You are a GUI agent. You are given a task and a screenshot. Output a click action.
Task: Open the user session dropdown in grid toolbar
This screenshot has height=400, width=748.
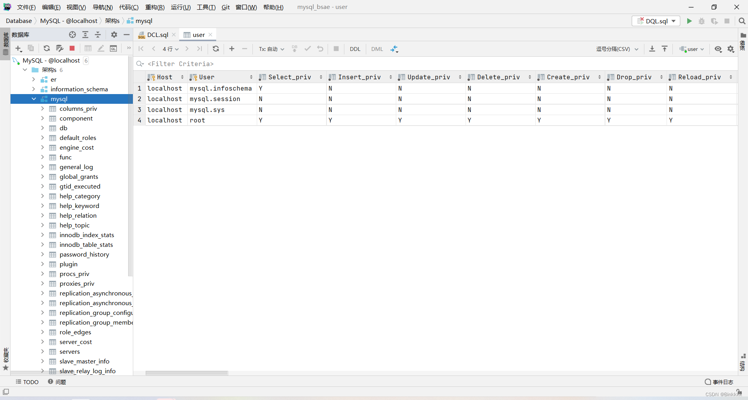pos(692,49)
